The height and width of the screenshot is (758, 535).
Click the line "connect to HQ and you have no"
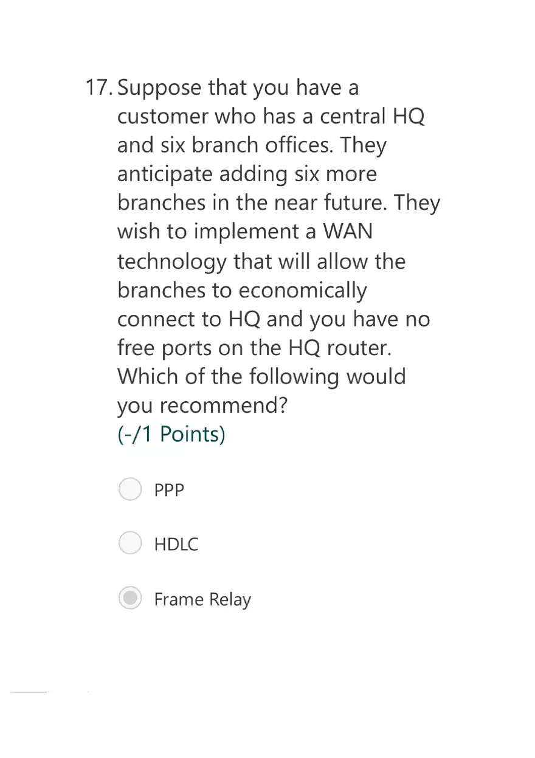pyautogui.click(x=274, y=319)
